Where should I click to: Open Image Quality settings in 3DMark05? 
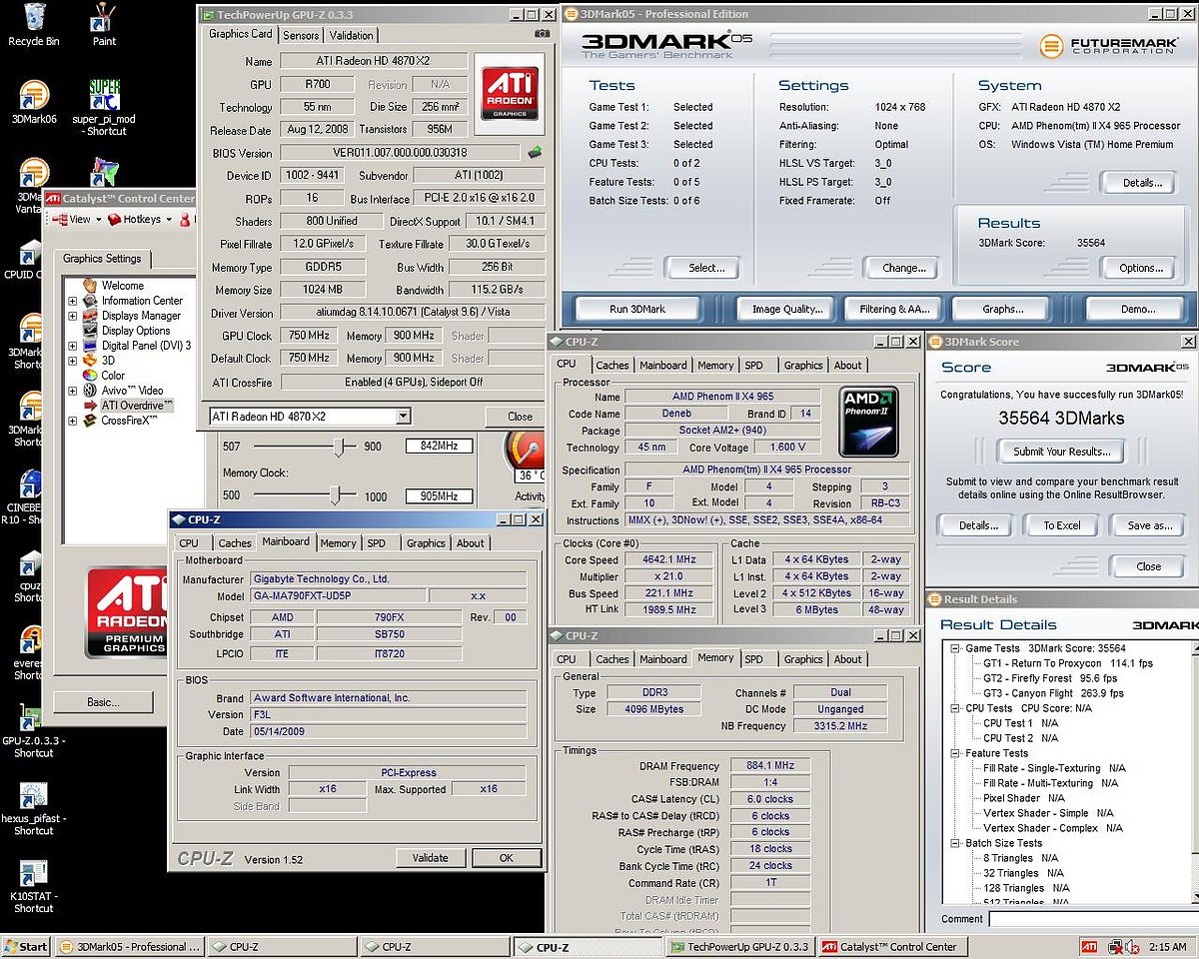pos(787,309)
